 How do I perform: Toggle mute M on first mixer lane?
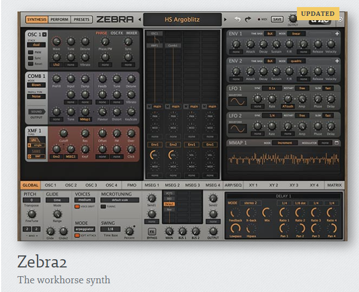(149, 106)
